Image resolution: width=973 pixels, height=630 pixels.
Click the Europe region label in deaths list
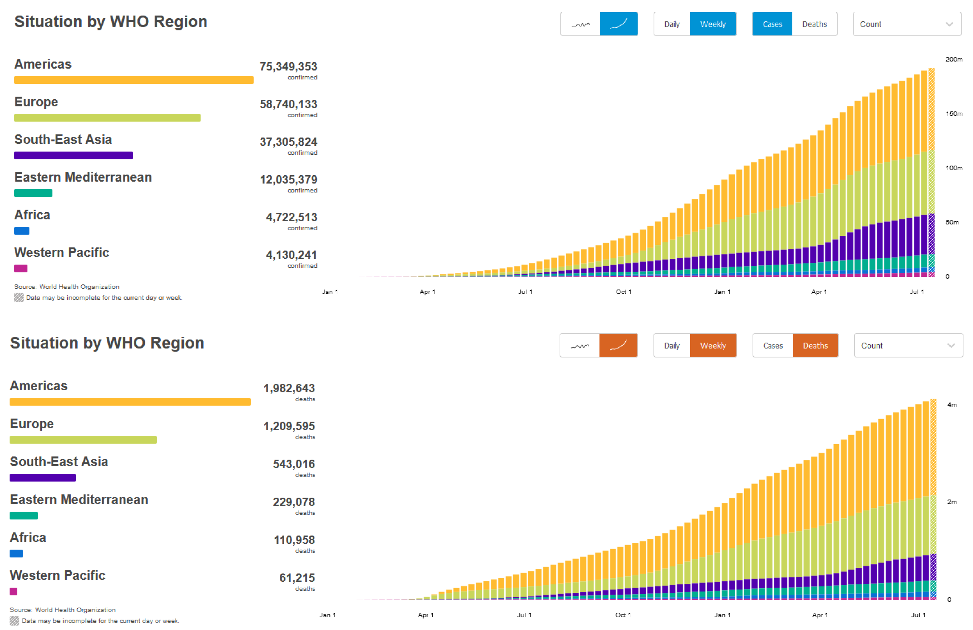click(x=32, y=424)
